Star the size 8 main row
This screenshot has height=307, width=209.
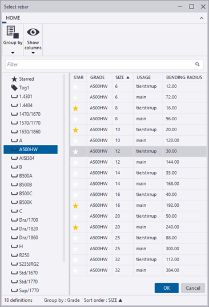tap(75, 119)
